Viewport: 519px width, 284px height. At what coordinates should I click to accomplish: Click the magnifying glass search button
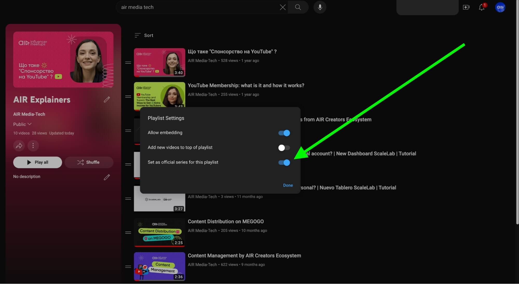click(x=298, y=7)
